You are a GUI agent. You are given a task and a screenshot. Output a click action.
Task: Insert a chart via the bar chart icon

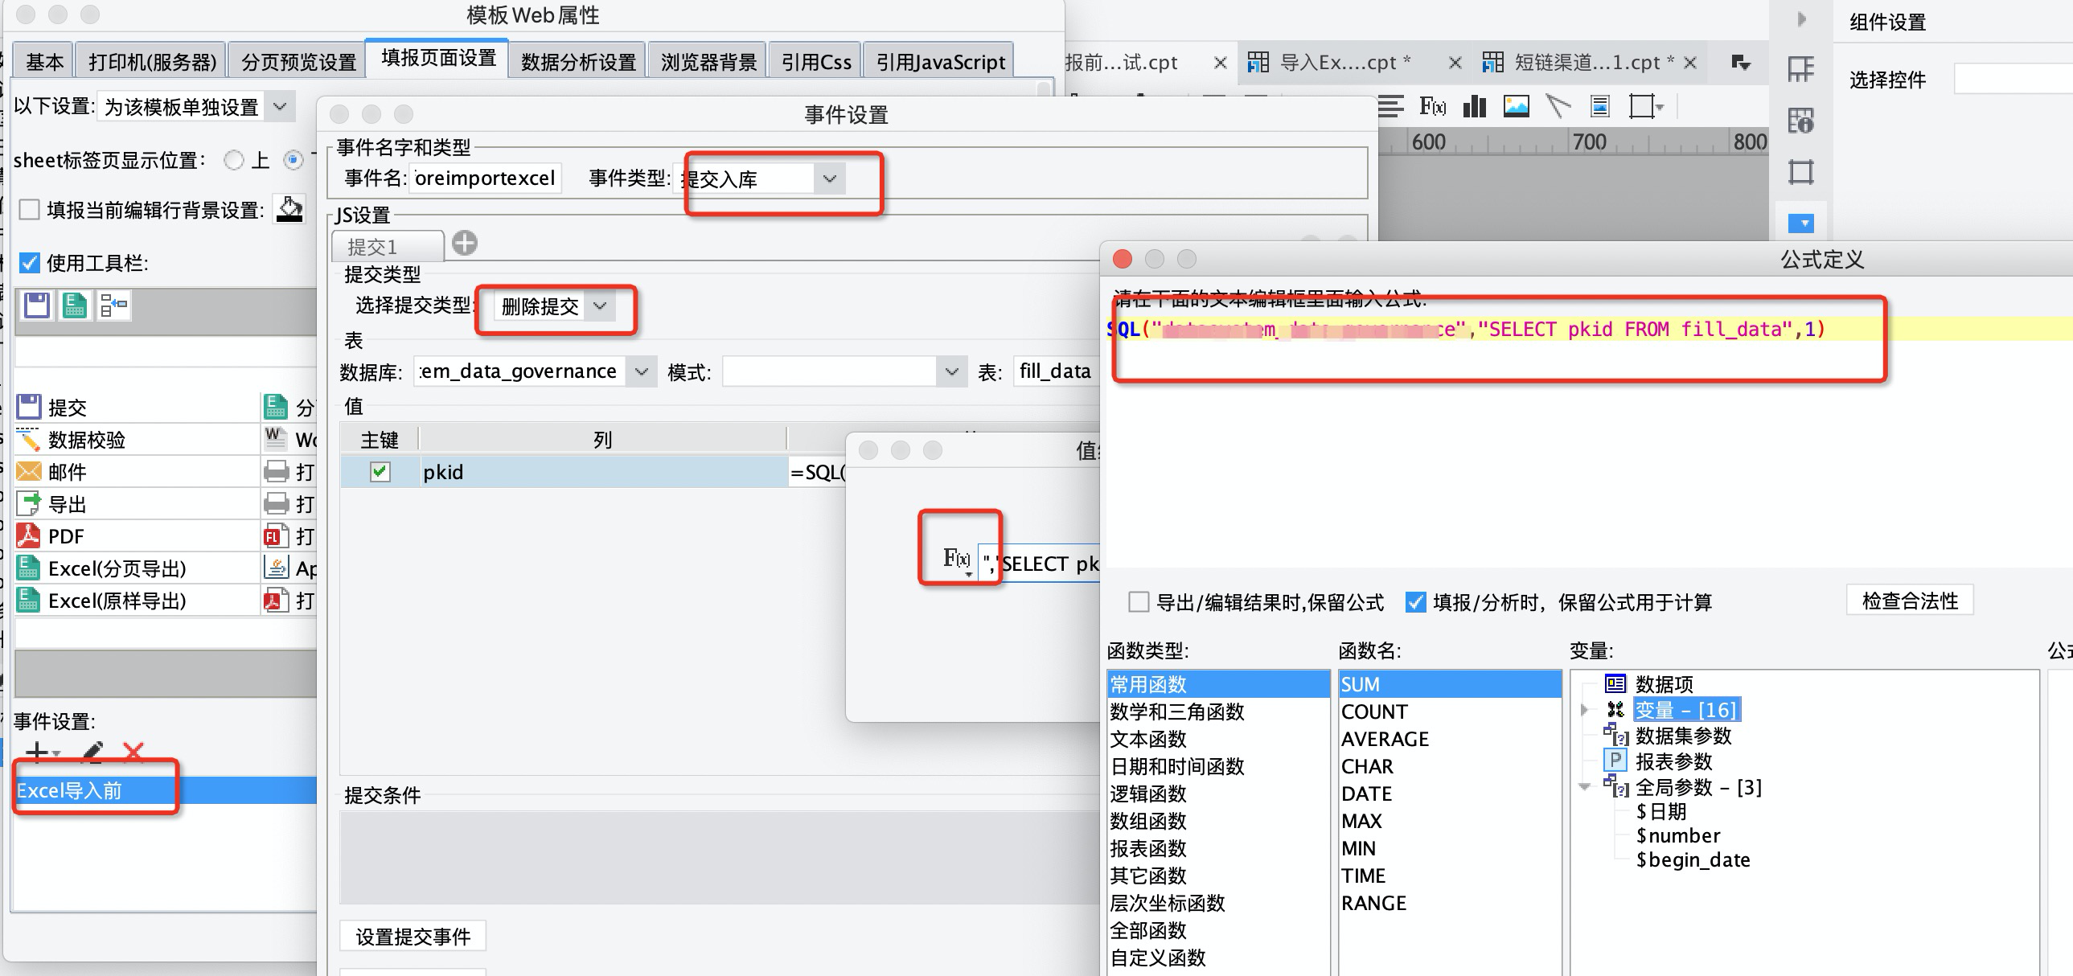[x=1474, y=106]
